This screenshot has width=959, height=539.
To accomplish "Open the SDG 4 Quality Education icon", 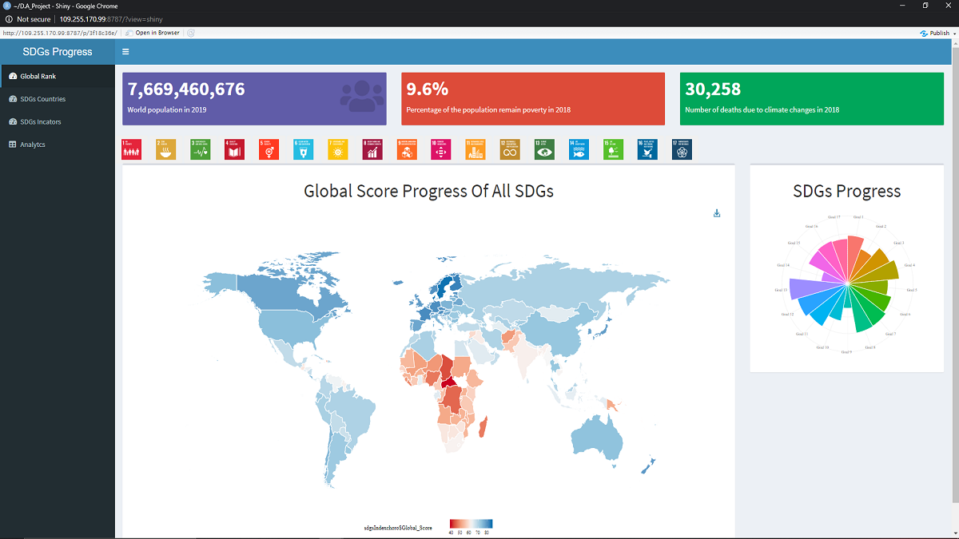I will (x=234, y=149).
